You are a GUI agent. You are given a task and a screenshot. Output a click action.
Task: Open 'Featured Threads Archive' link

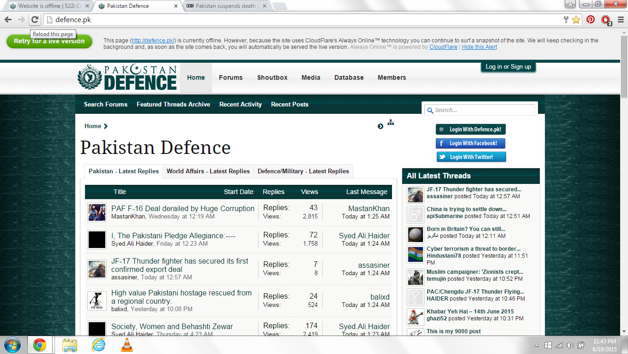(x=173, y=104)
